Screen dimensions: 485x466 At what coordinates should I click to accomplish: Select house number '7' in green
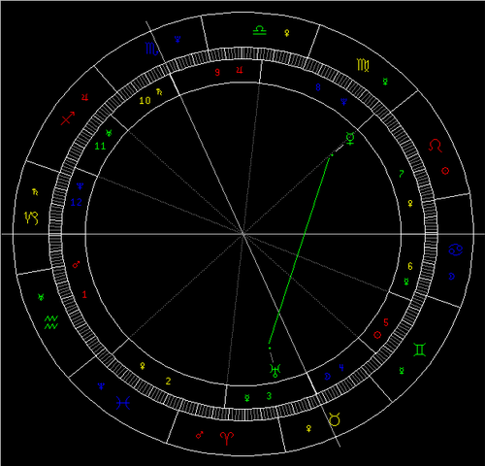402,174
